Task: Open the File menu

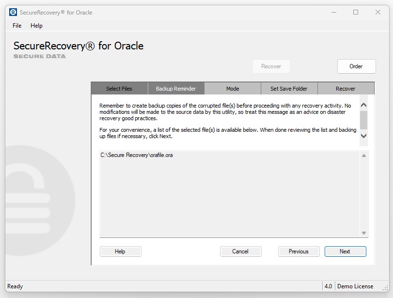Action: 17,26
